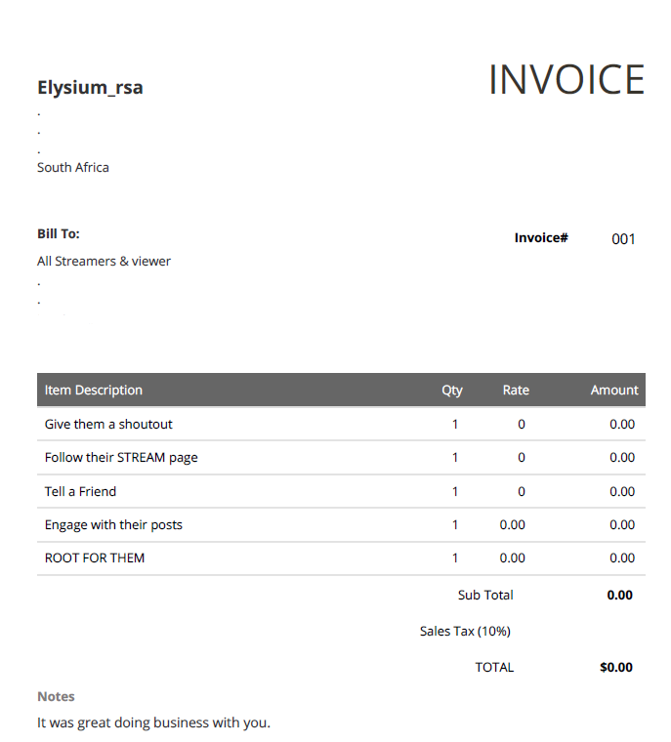
Task: Click amount of Tell a Friend row
Action: pyautogui.click(x=622, y=492)
